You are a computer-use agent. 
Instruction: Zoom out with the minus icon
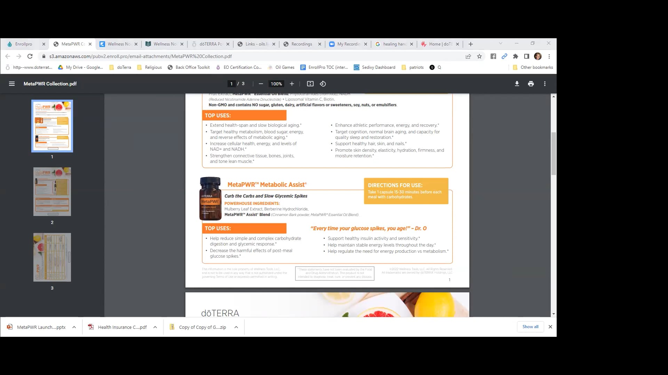point(261,84)
